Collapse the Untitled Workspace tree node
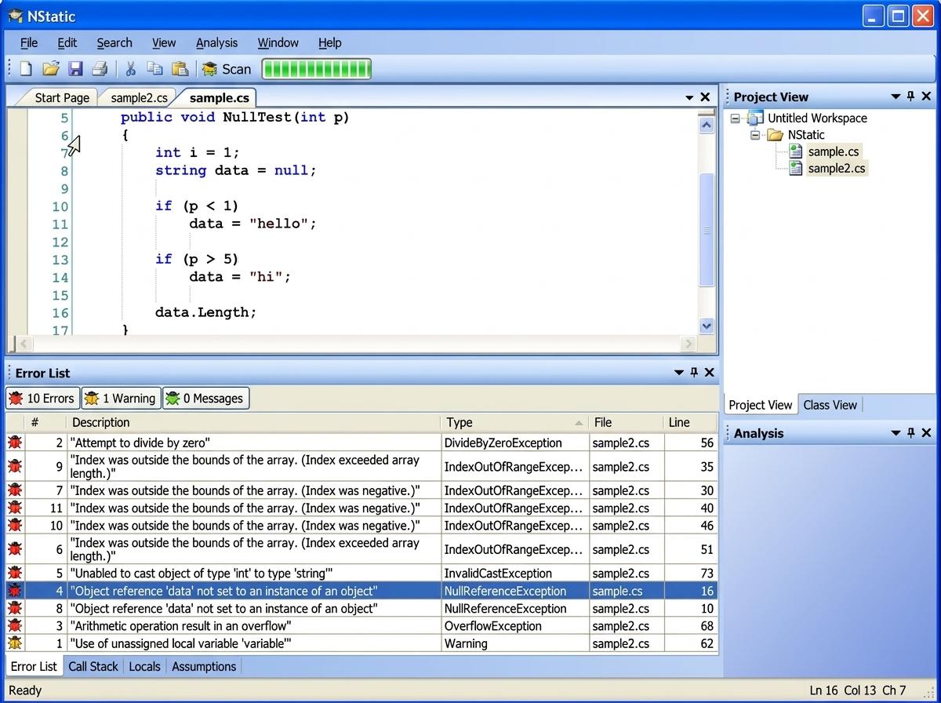The height and width of the screenshot is (703, 941). click(x=736, y=118)
